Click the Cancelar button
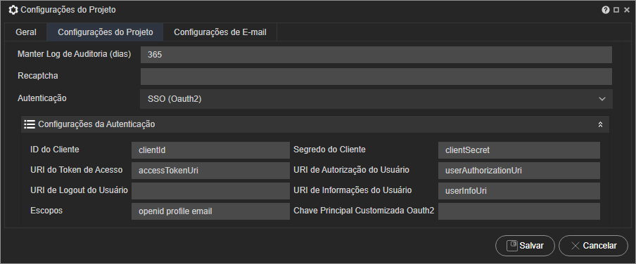This screenshot has height=264, width=636. pyautogui.click(x=593, y=246)
